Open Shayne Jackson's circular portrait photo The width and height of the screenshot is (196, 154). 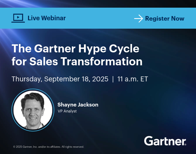pyautogui.click(x=33, y=110)
